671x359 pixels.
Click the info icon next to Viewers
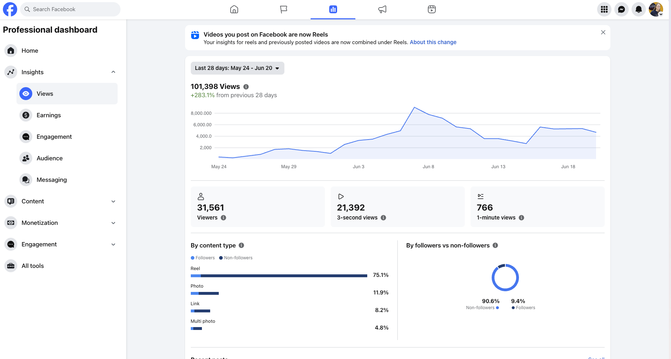tap(223, 218)
